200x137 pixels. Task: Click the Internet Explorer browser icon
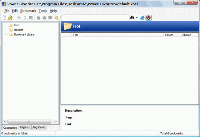[x=142, y=18]
